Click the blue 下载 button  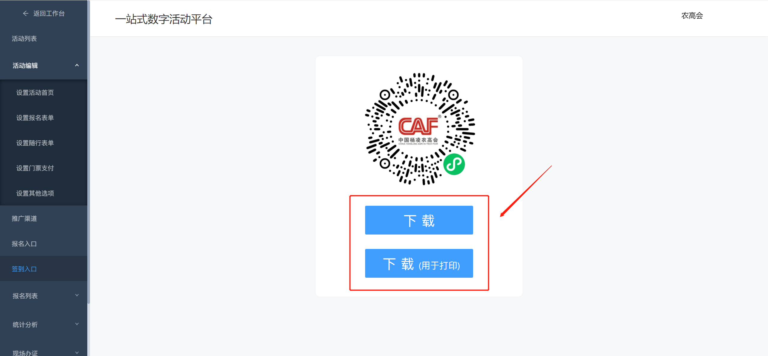pyautogui.click(x=419, y=220)
